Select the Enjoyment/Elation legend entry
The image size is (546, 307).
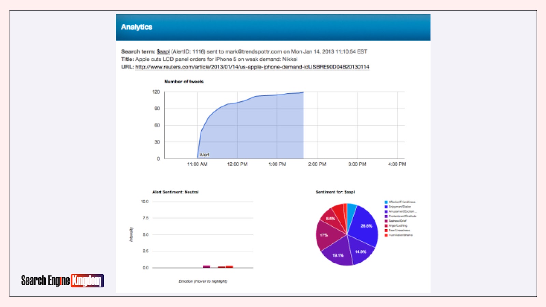[x=398, y=207]
